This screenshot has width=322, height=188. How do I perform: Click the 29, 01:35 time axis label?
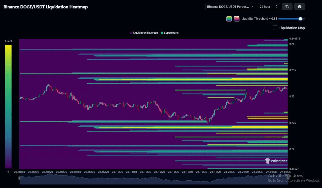(285, 172)
